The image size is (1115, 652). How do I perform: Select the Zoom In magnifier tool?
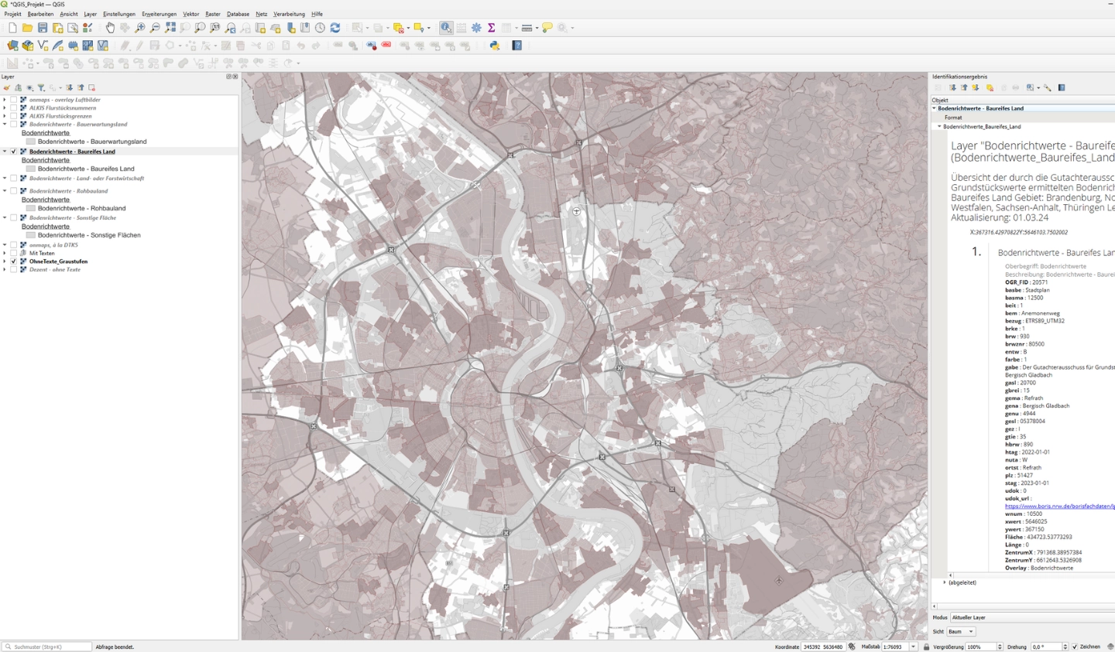click(140, 28)
